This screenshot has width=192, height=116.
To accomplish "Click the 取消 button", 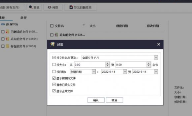I will (115, 100).
